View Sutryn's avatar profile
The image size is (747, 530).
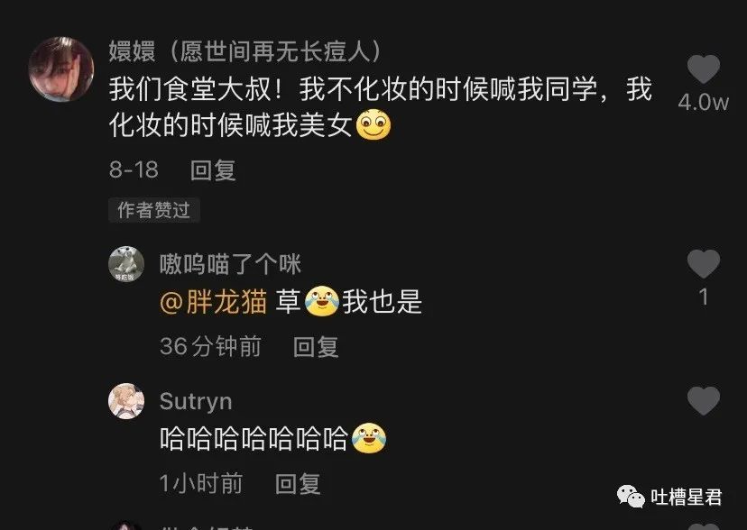point(126,401)
